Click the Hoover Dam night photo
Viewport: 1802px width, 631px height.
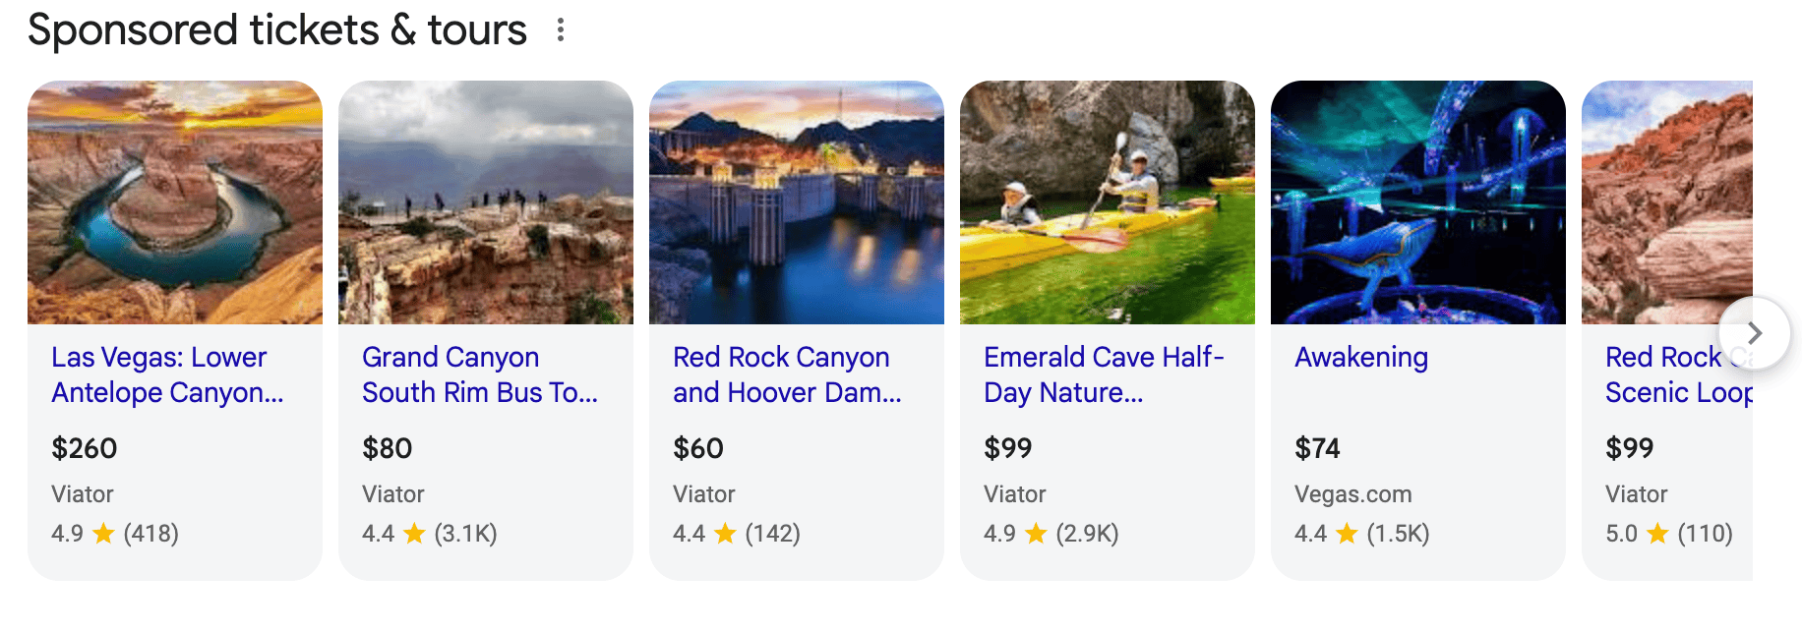coord(797,202)
